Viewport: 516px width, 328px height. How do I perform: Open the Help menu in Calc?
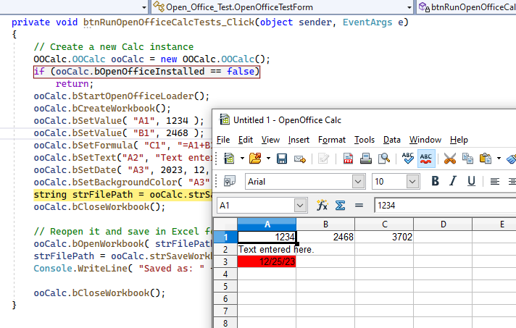[459, 140]
